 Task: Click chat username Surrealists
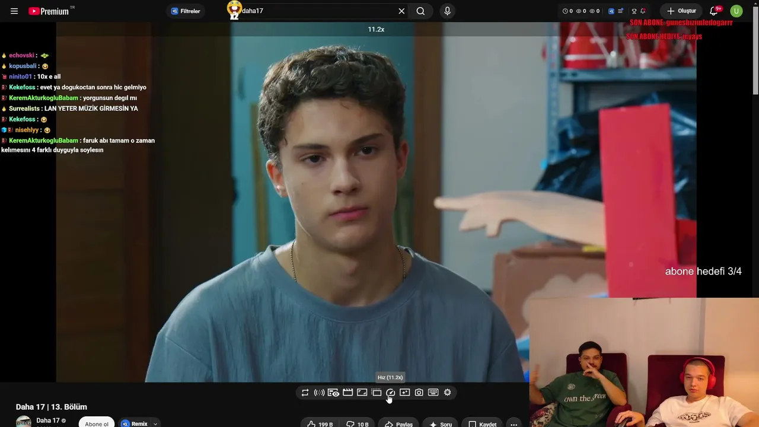coord(24,109)
